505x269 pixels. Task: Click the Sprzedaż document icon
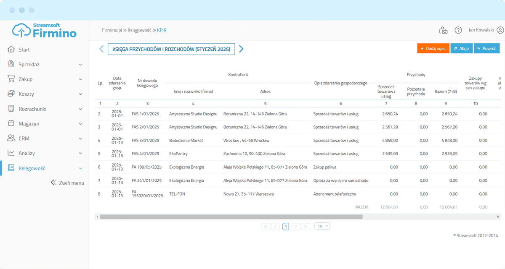click(x=11, y=64)
